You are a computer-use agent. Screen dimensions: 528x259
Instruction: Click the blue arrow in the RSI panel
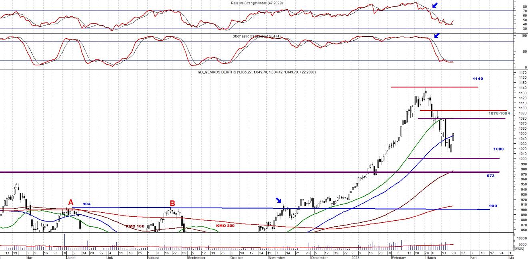click(435, 5)
